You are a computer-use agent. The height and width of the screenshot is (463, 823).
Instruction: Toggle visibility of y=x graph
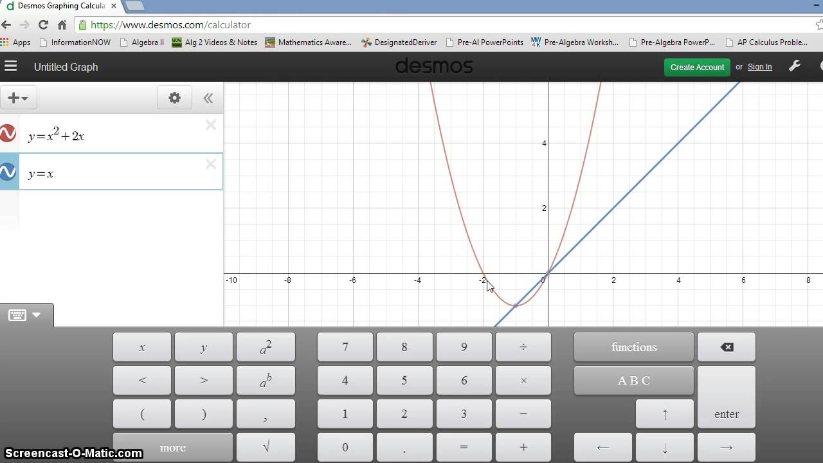8,172
